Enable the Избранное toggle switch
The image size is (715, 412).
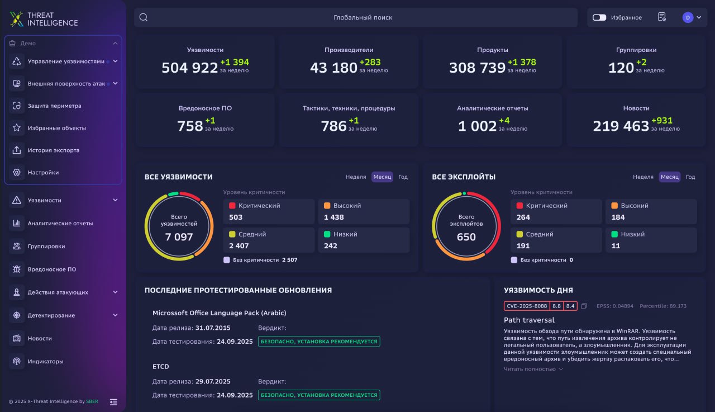(599, 17)
